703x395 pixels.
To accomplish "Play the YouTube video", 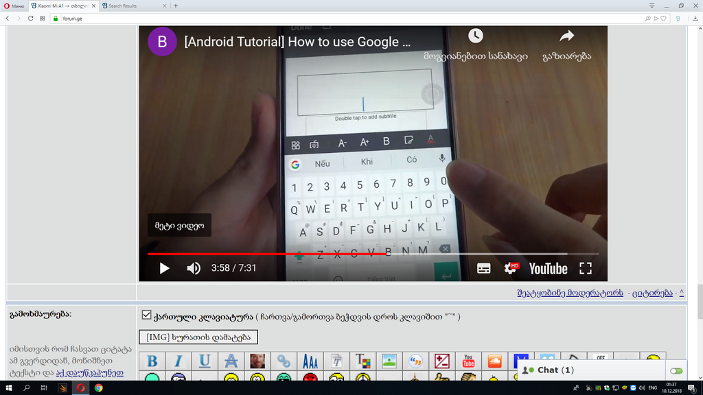I will (165, 268).
